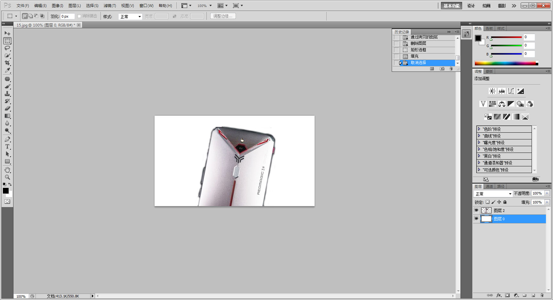Screen dimensions: 553x300
Task: Enable the 消除锯齿 checkbox
Action: pos(79,16)
